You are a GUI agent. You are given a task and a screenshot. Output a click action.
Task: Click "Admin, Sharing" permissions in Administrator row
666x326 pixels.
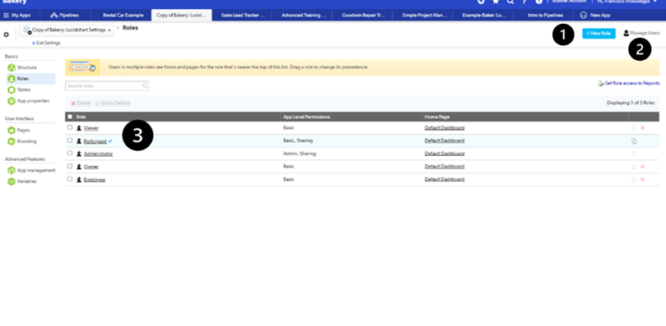(x=299, y=154)
